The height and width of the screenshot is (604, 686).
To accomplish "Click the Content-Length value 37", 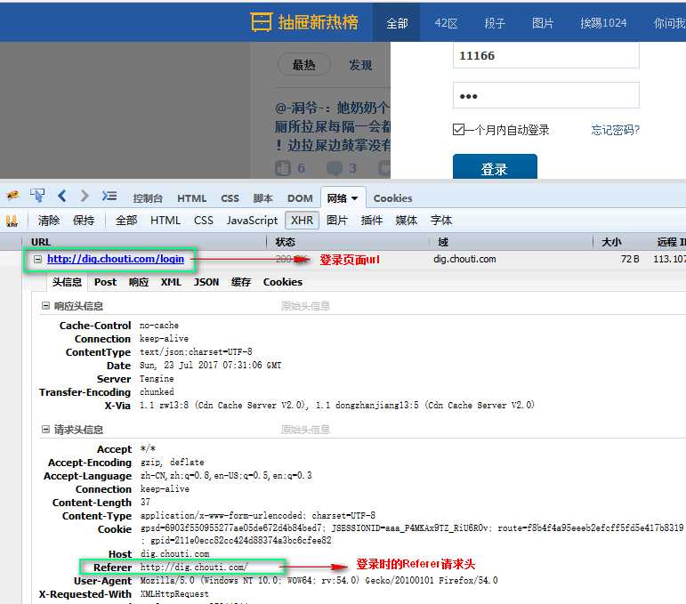I will pyautogui.click(x=145, y=502).
